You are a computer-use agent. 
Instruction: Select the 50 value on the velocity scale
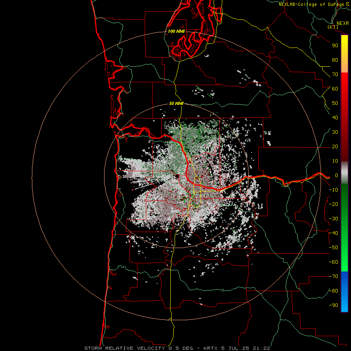(x=335, y=103)
